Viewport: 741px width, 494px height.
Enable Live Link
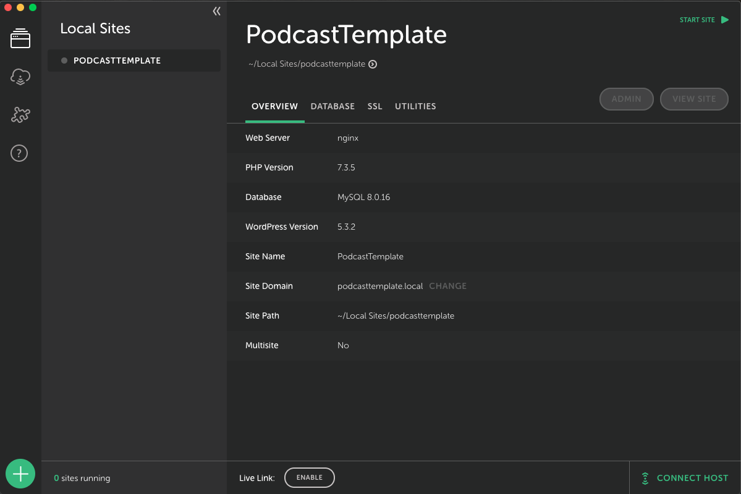pyautogui.click(x=310, y=477)
